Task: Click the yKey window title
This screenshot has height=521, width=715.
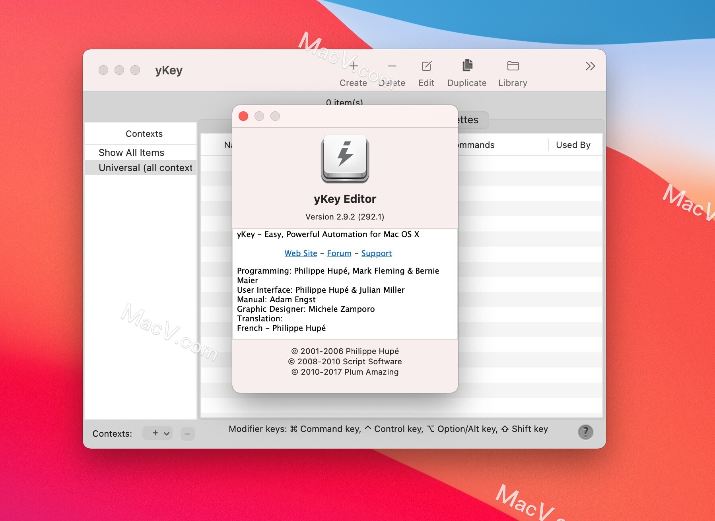Action: 169,70
